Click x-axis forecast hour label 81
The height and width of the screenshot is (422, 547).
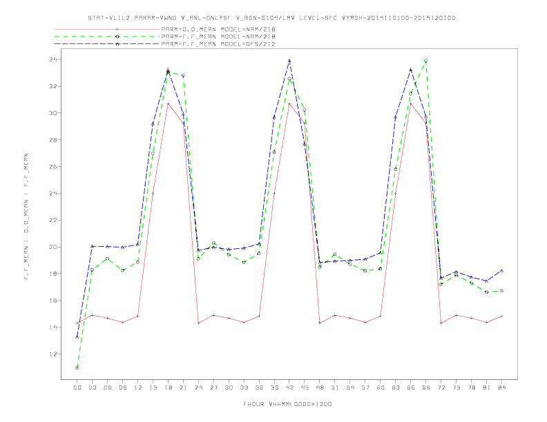click(x=487, y=388)
